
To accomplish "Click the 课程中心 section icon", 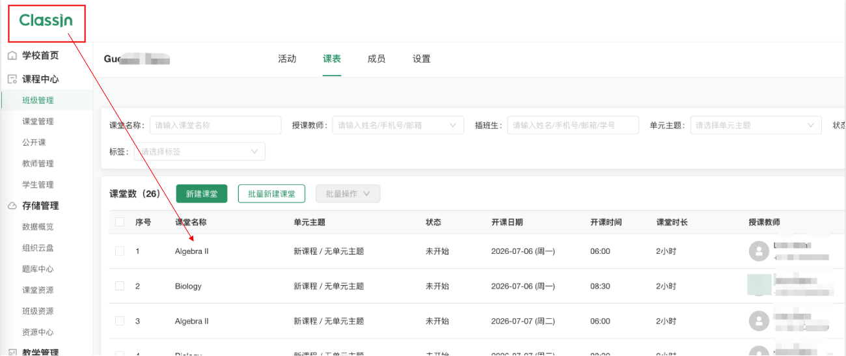I will pyautogui.click(x=12, y=79).
